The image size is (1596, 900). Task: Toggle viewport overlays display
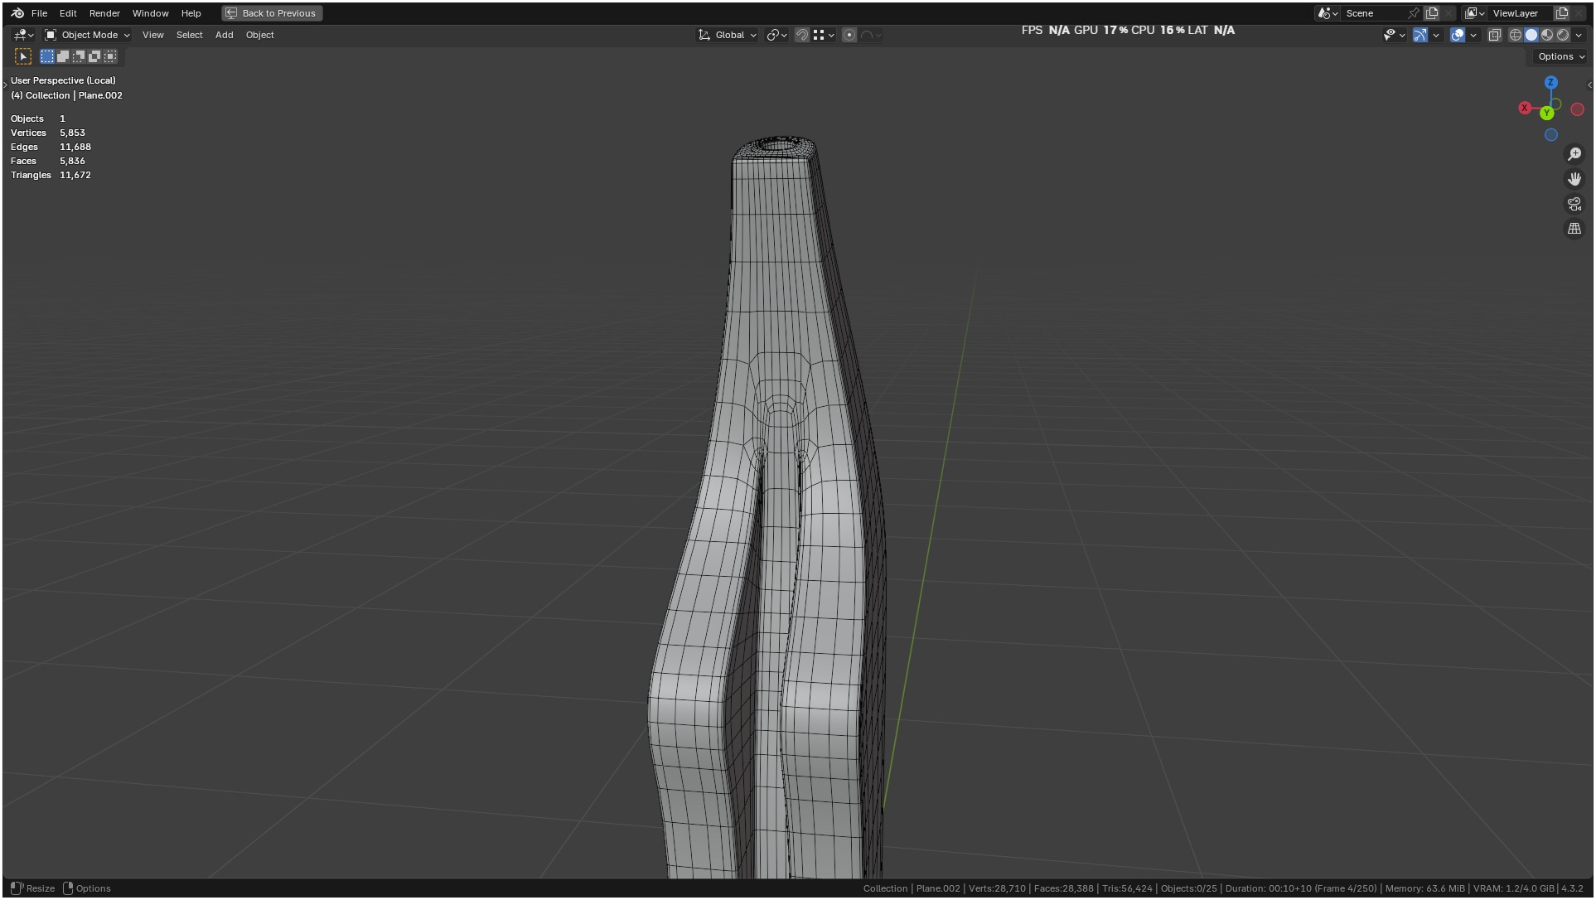pos(1458,35)
